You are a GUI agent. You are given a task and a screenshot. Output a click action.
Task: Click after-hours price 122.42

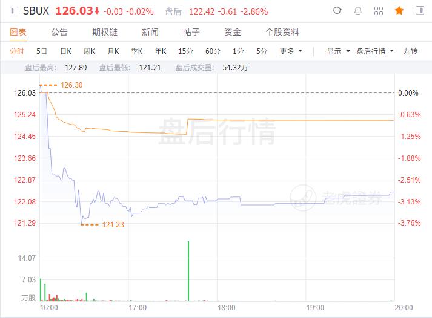(x=202, y=11)
